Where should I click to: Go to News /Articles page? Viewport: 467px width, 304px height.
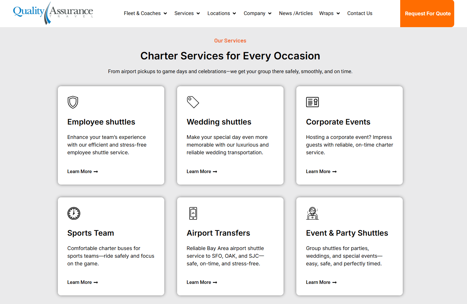click(296, 13)
